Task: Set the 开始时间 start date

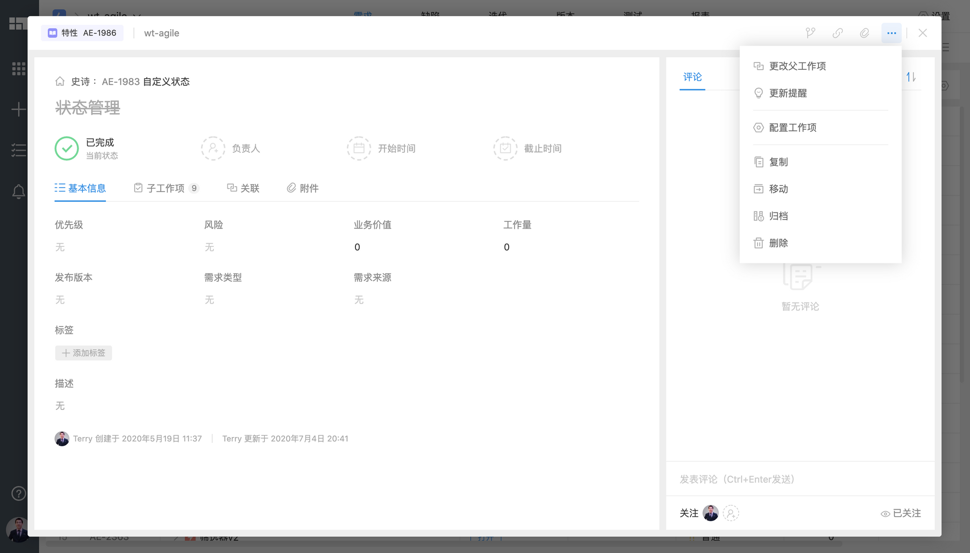Action: [381, 148]
